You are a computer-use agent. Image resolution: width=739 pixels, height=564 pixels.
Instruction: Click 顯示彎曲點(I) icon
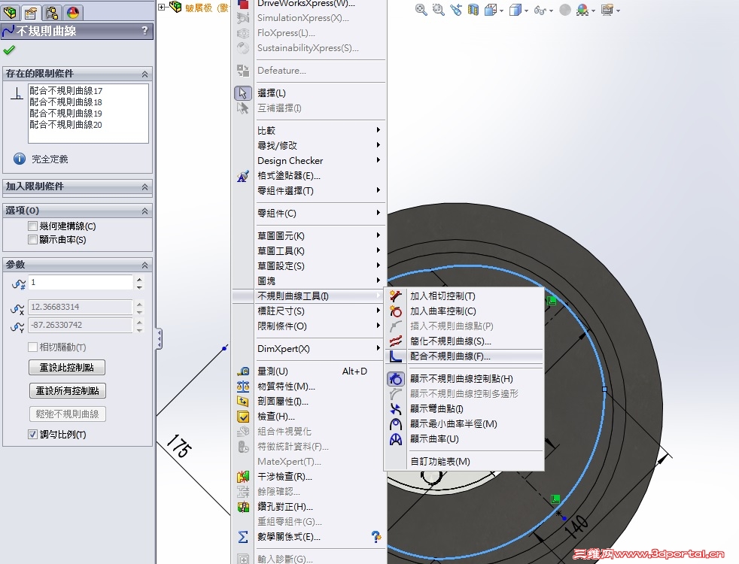point(396,409)
